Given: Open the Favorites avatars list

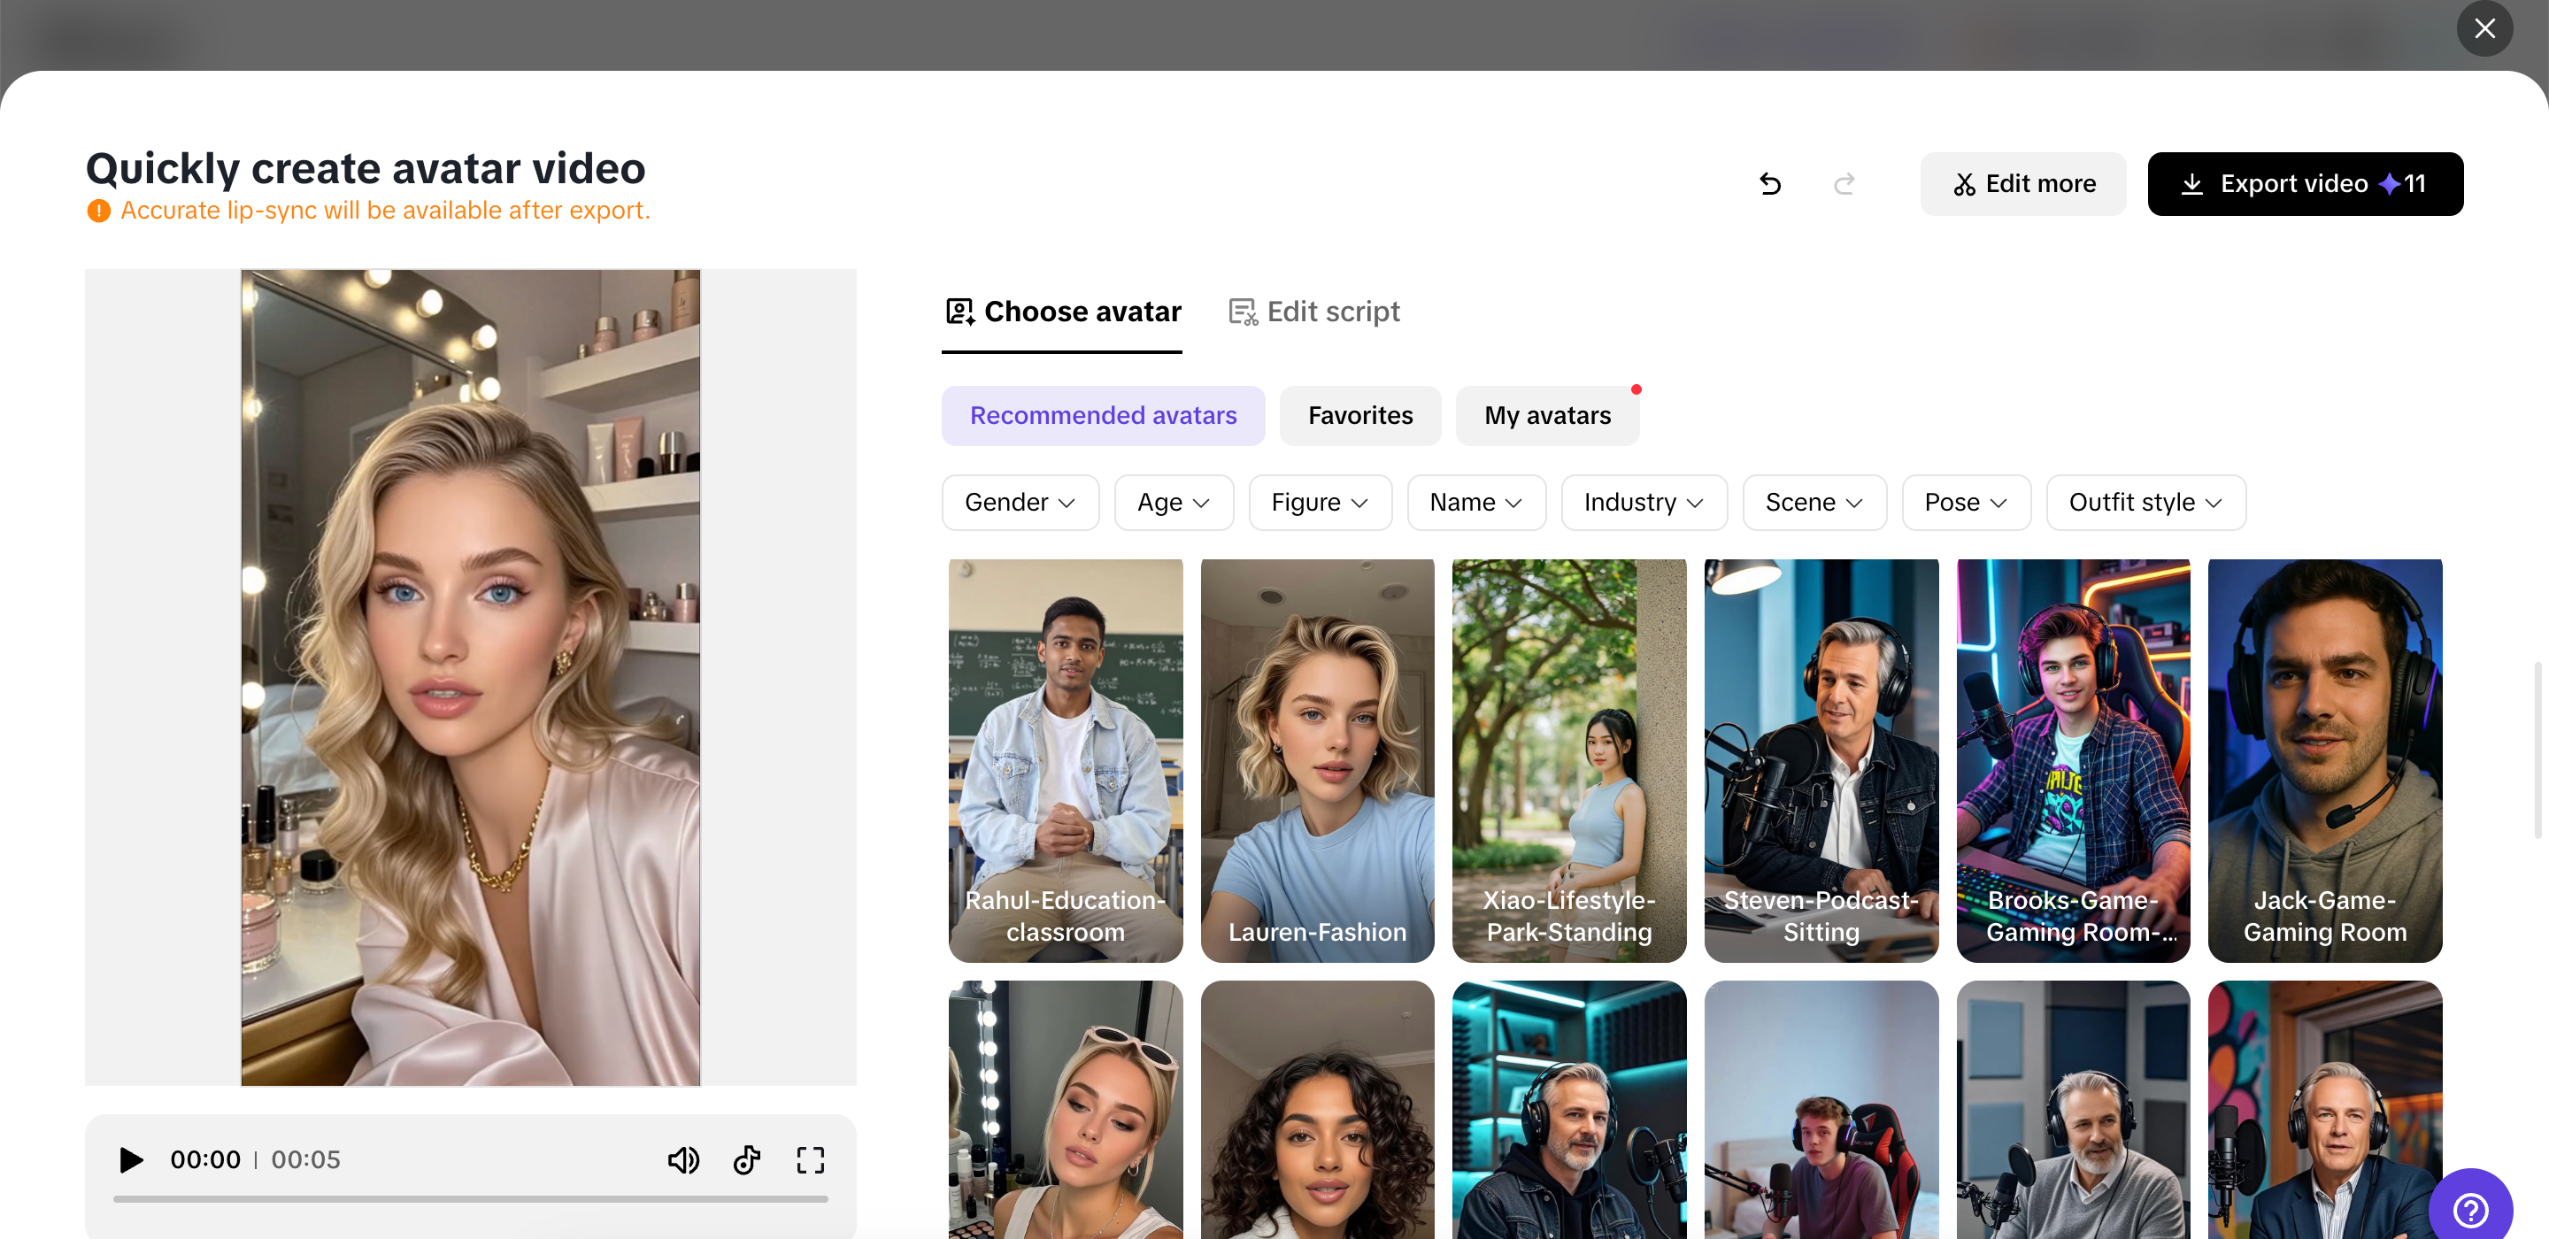Looking at the screenshot, I should click(1359, 416).
